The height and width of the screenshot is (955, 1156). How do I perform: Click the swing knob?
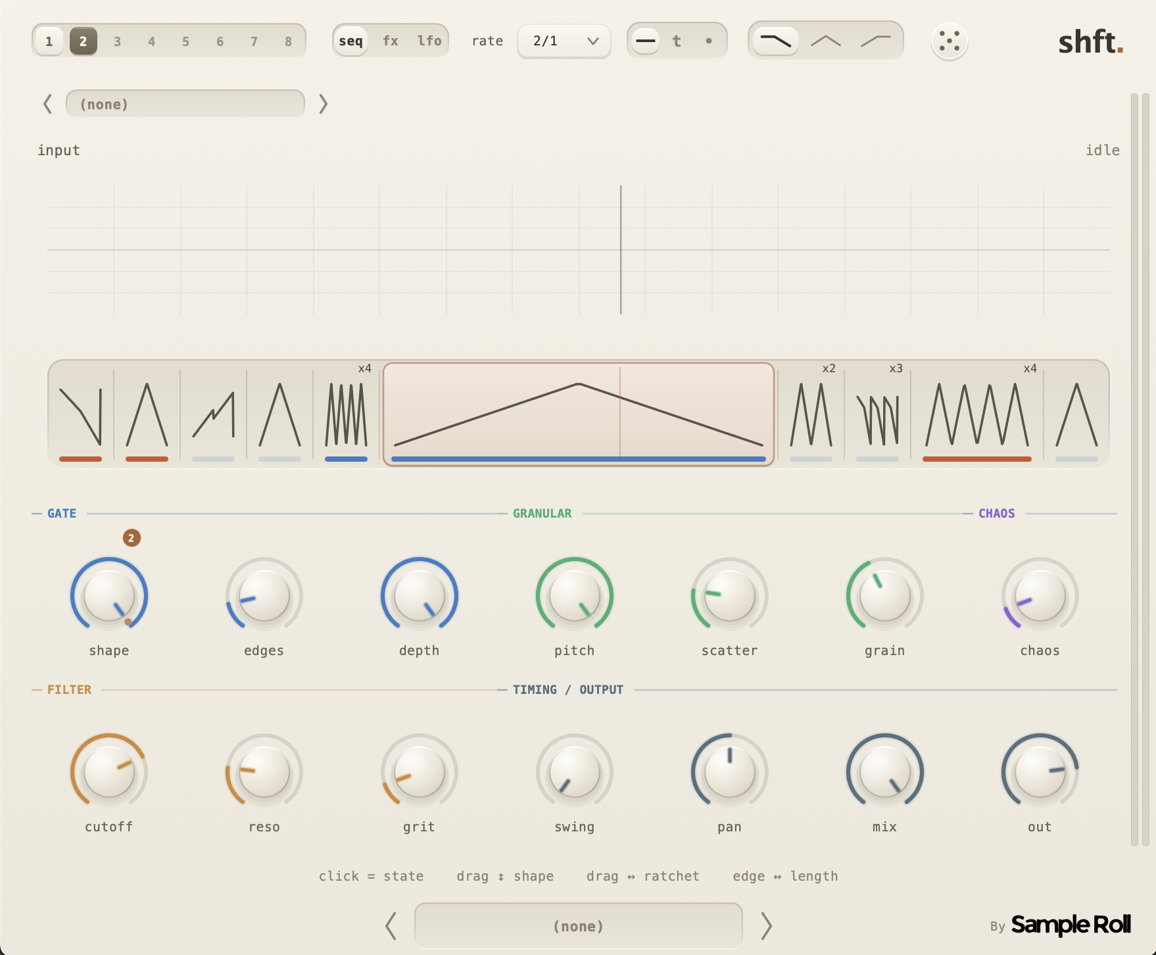(x=575, y=772)
